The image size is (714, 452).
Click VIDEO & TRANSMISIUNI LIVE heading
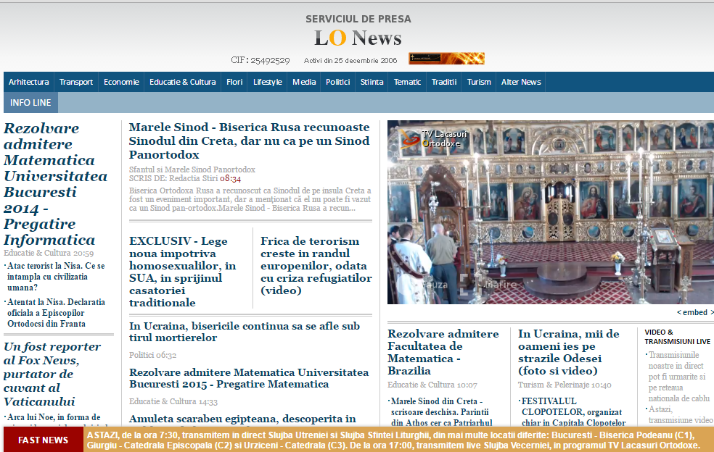point(677,337)
